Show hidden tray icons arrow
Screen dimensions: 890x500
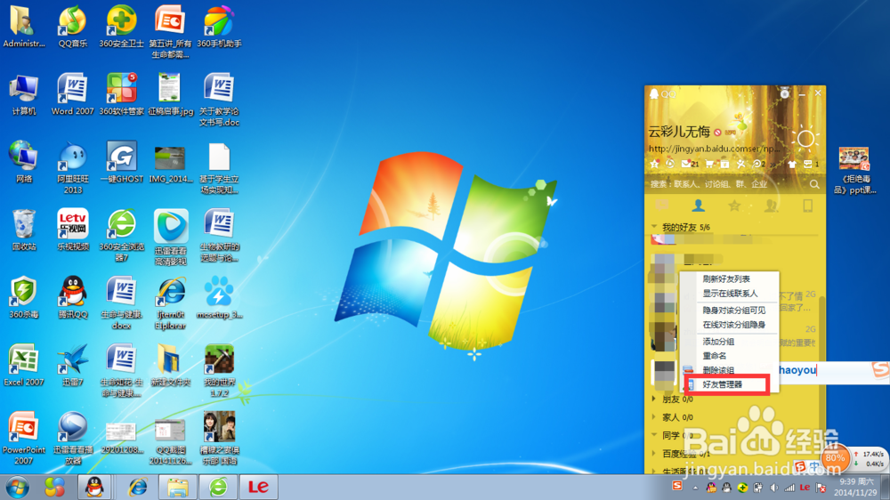tap(695, 488)
